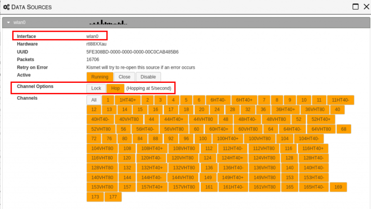Screen dimensions: 371x209
Task: Toggle channel 52VHT80
Action: pos(101,129)
